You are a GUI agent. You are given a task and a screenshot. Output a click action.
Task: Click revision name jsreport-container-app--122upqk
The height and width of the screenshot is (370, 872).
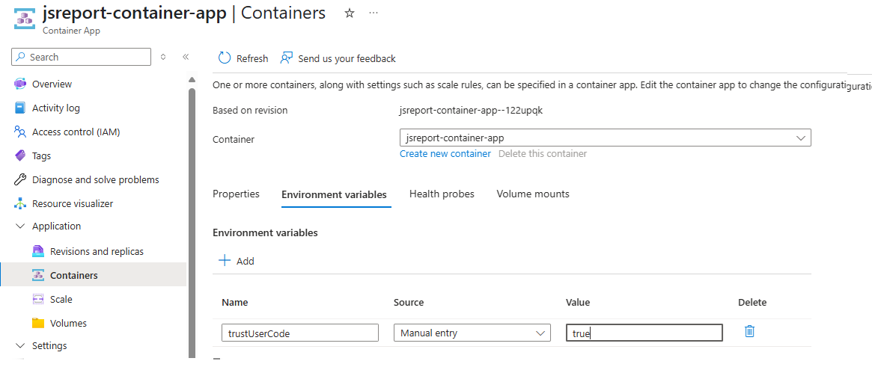(471, 110)
